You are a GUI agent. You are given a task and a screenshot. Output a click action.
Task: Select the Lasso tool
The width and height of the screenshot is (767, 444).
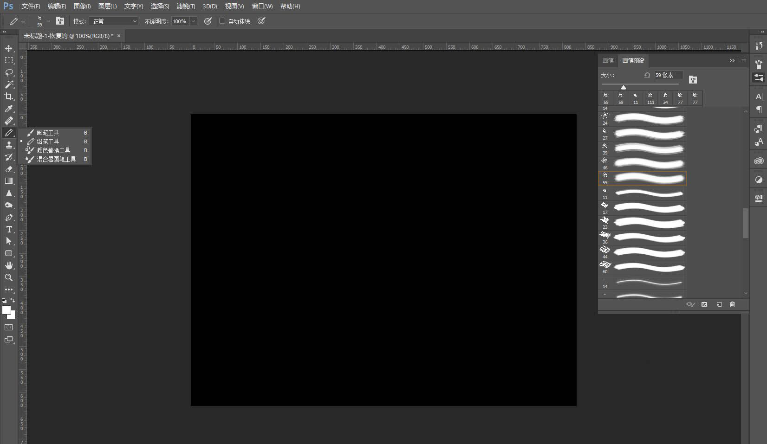9,72
